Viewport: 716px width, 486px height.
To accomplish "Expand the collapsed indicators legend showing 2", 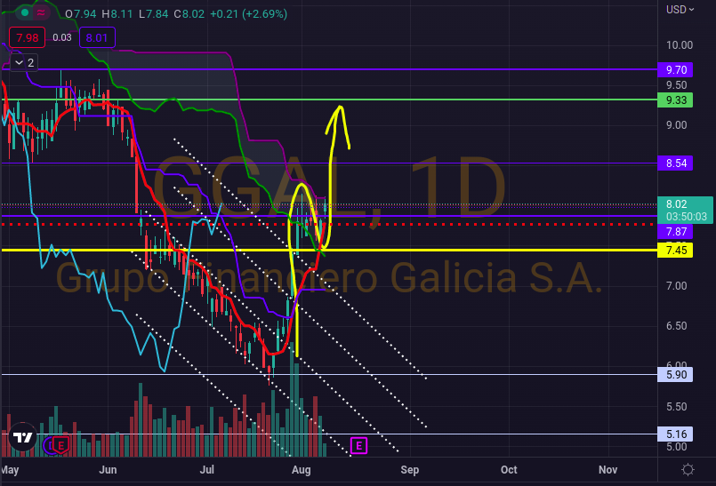I will (22, 62).
